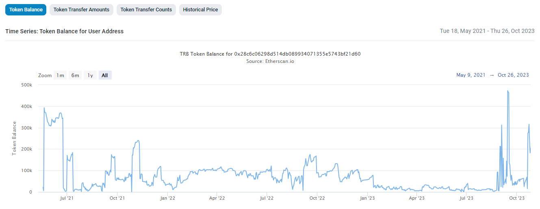Screen dimensions: 540x209
Task: Select the Historical Price tab
Action: (x=200, y=10)
